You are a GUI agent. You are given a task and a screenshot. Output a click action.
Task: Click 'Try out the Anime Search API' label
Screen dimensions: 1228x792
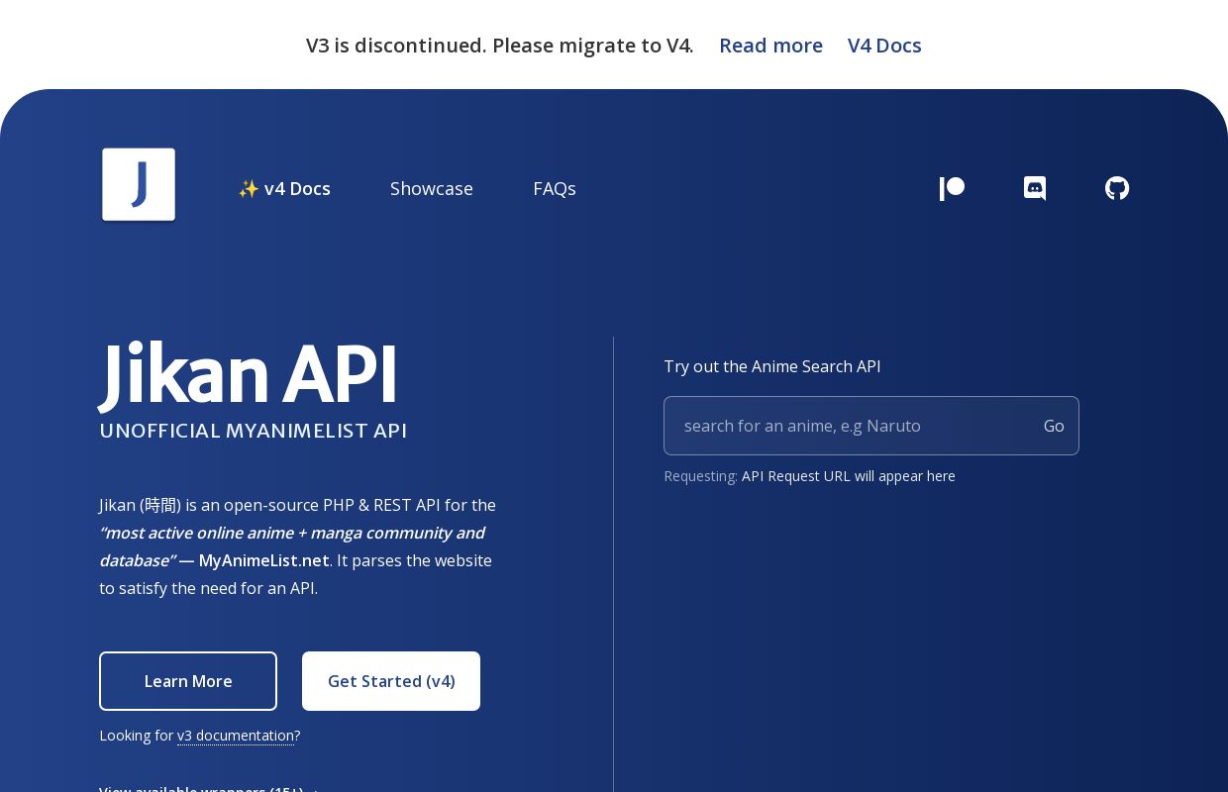[772, 366]
